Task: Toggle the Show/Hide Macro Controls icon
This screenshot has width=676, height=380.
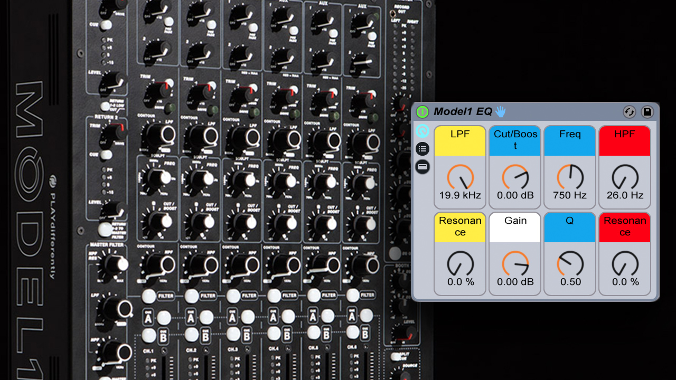Action: coord(422,131)
